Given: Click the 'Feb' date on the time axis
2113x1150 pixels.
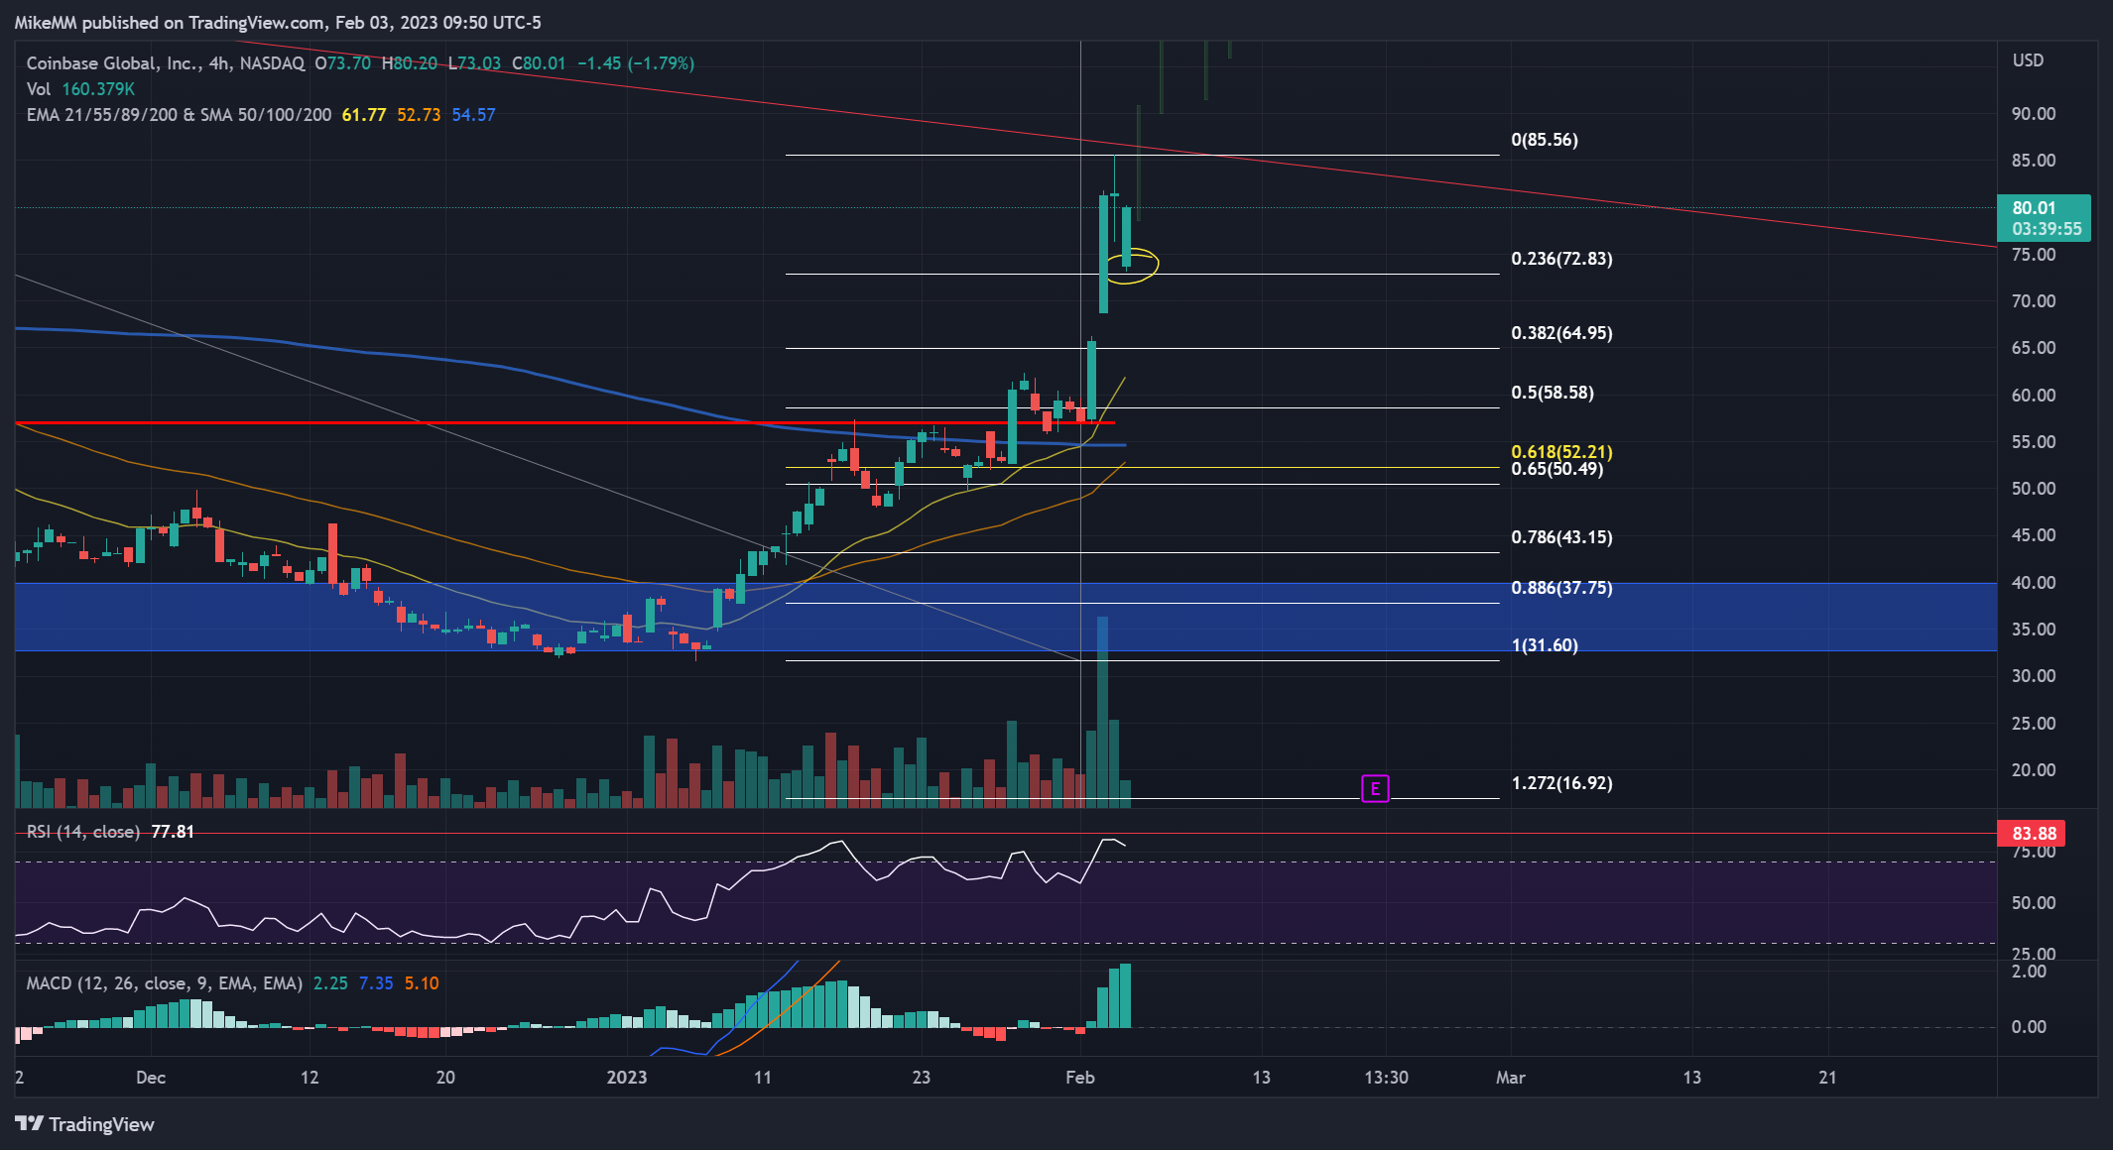Looking at the screenshot, I should tap(1079, 1078).
